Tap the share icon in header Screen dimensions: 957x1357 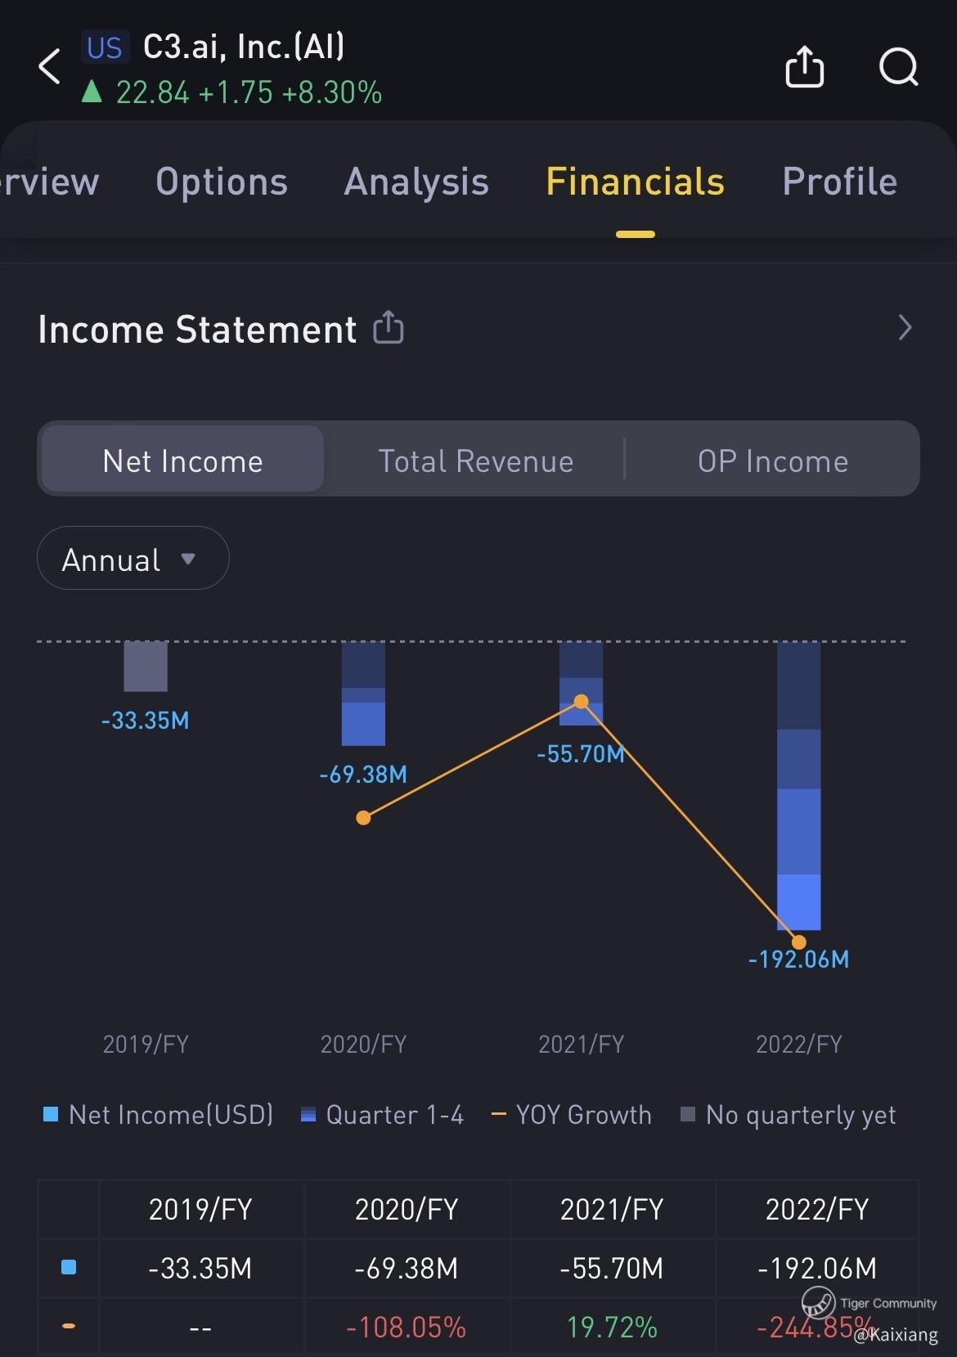point(804,66)
